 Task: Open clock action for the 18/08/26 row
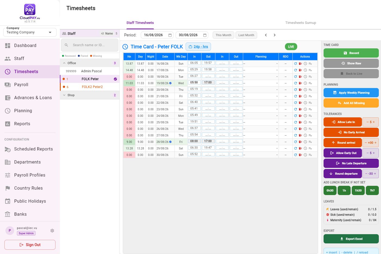point(305,77)
